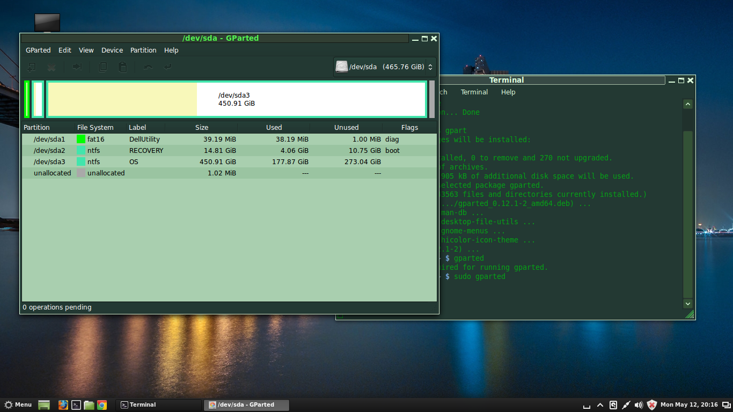Click the File System column header

coord(100,128)
